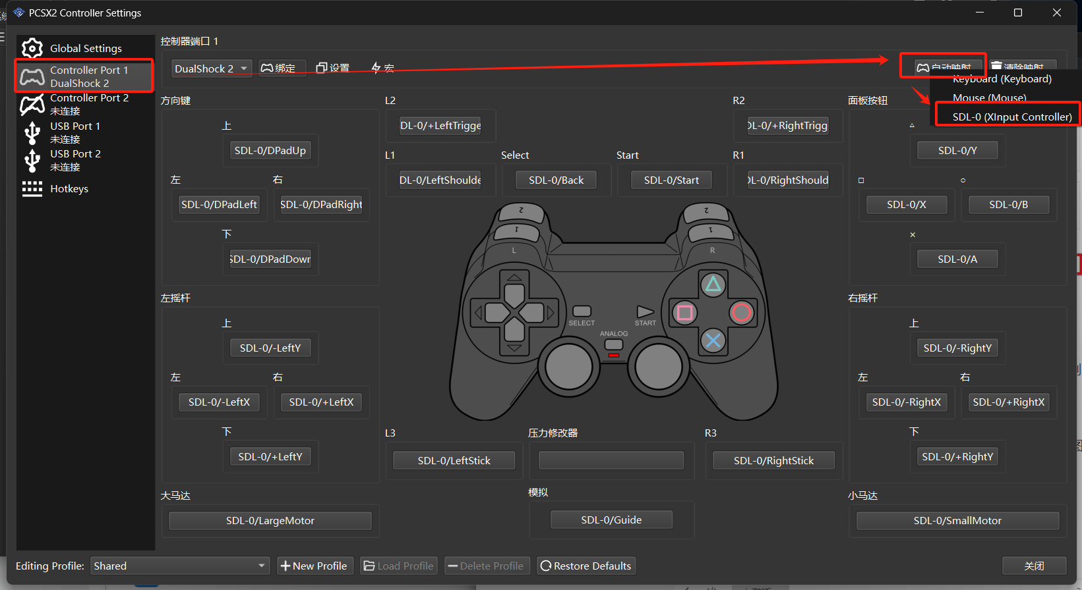Image resolution: width=1082 pixels, height=590 pixels.
Task: Click ANALOG button on controller image
Action: [x=614, y=344]
